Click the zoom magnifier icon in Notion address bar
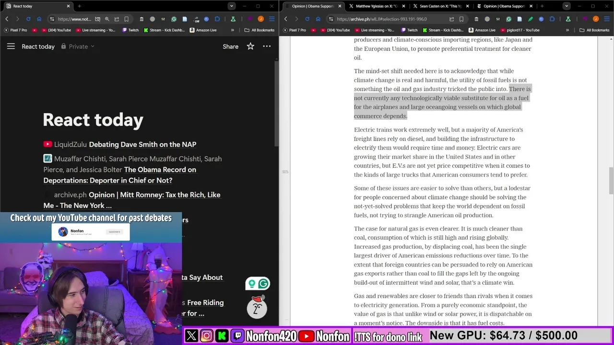Image resolution: width=614 pixels, height=345 pixels. point(107,19)
